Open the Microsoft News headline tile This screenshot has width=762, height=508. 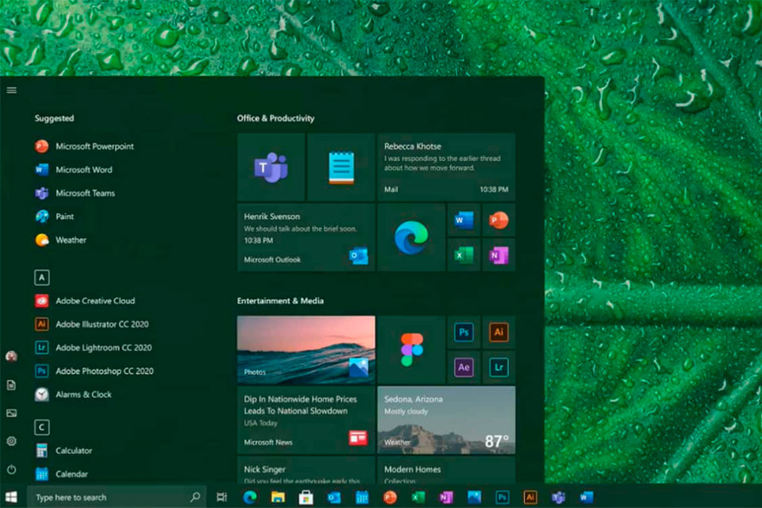coord(306,420)
